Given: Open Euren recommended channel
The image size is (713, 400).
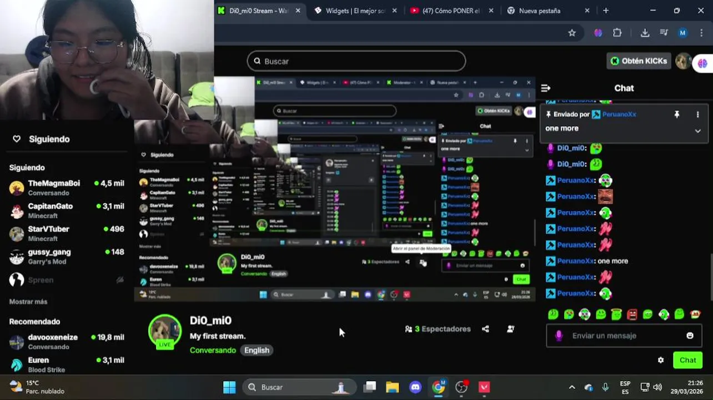Looking at the screenshot, I should coord(67,364).
